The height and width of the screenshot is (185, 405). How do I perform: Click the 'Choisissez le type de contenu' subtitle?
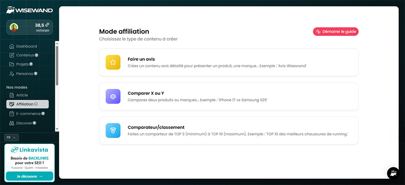(138, 39)
